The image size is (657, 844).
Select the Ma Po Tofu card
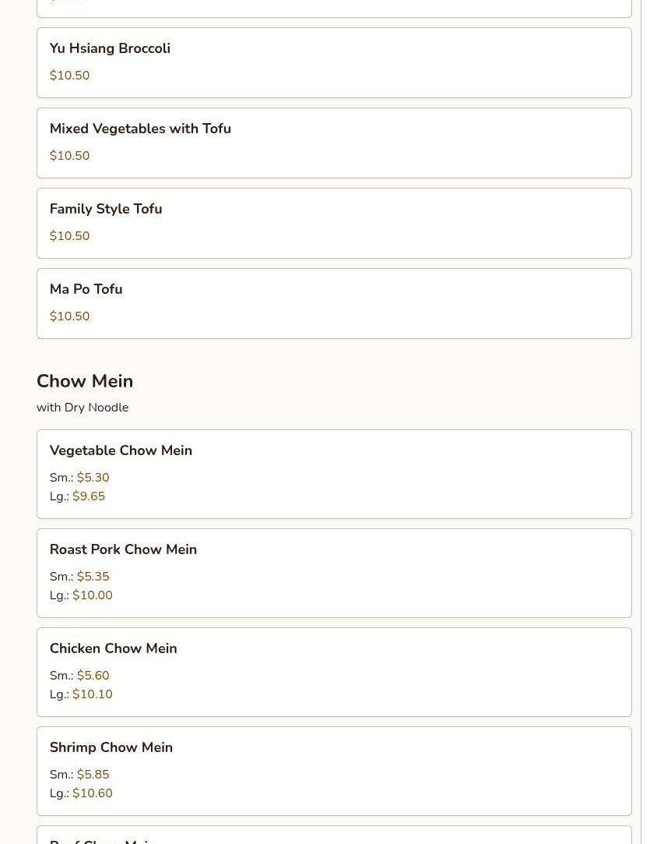(x=334, y=304)
